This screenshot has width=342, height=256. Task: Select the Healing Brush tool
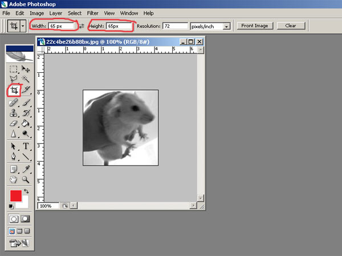point(13,102)
